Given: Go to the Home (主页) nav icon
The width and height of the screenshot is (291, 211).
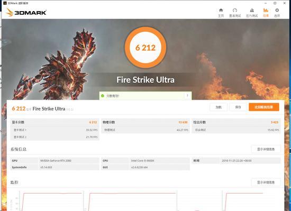Looking at the screenshot, I should click(221, 13).
